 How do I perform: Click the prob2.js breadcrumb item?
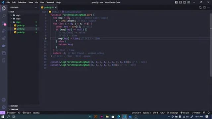[54, 12]
